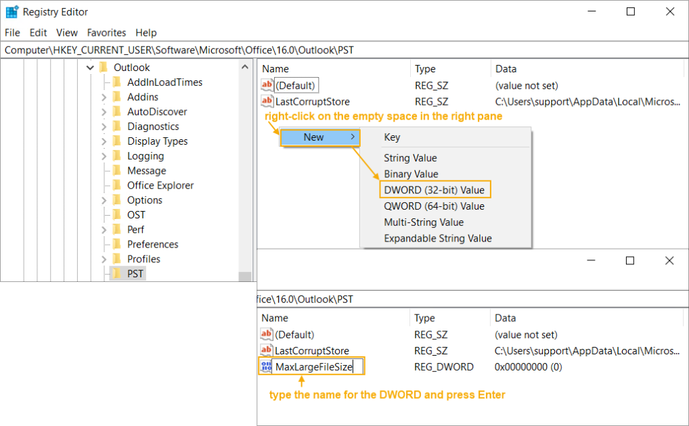The image size is (689, 426).
Task: Maximize the main Registry Editor window
Action: (631, 12)
